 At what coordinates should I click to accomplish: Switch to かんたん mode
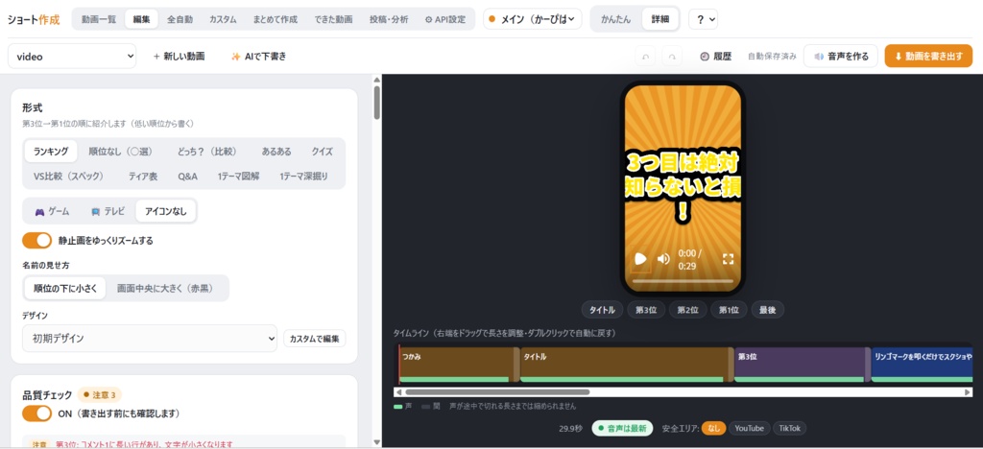pos(616,19)
